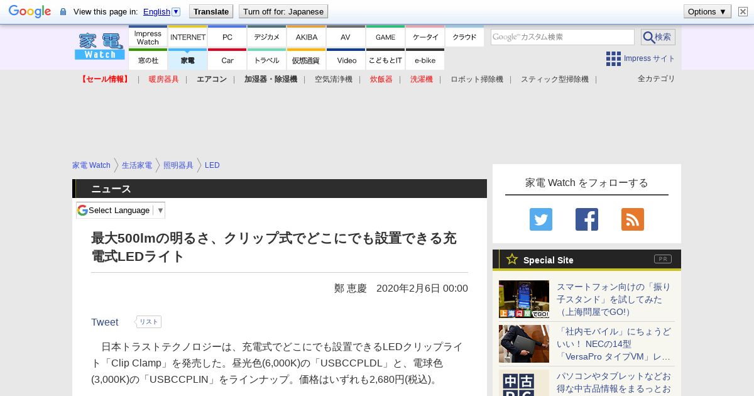Click the English language link
This screenshot has height=396, width=754.
pyautogui.click(x=156, y=11)
